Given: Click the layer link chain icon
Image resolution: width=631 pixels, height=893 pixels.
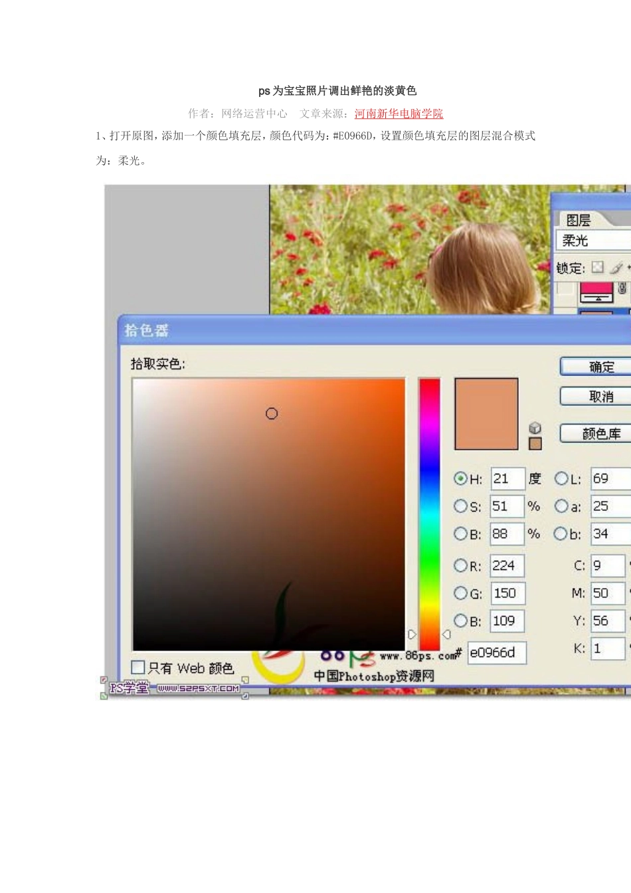Looking at the screenshot, I should (x=622, y=288).
